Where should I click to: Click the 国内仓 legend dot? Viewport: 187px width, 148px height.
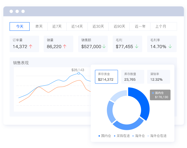99,136
